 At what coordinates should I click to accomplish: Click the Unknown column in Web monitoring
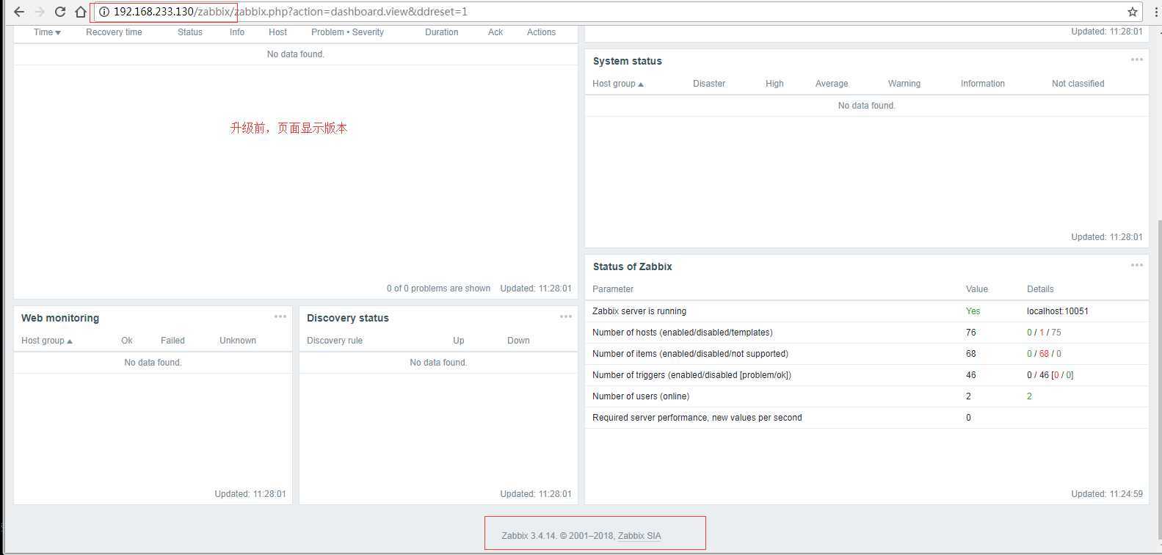click(238, 341)
